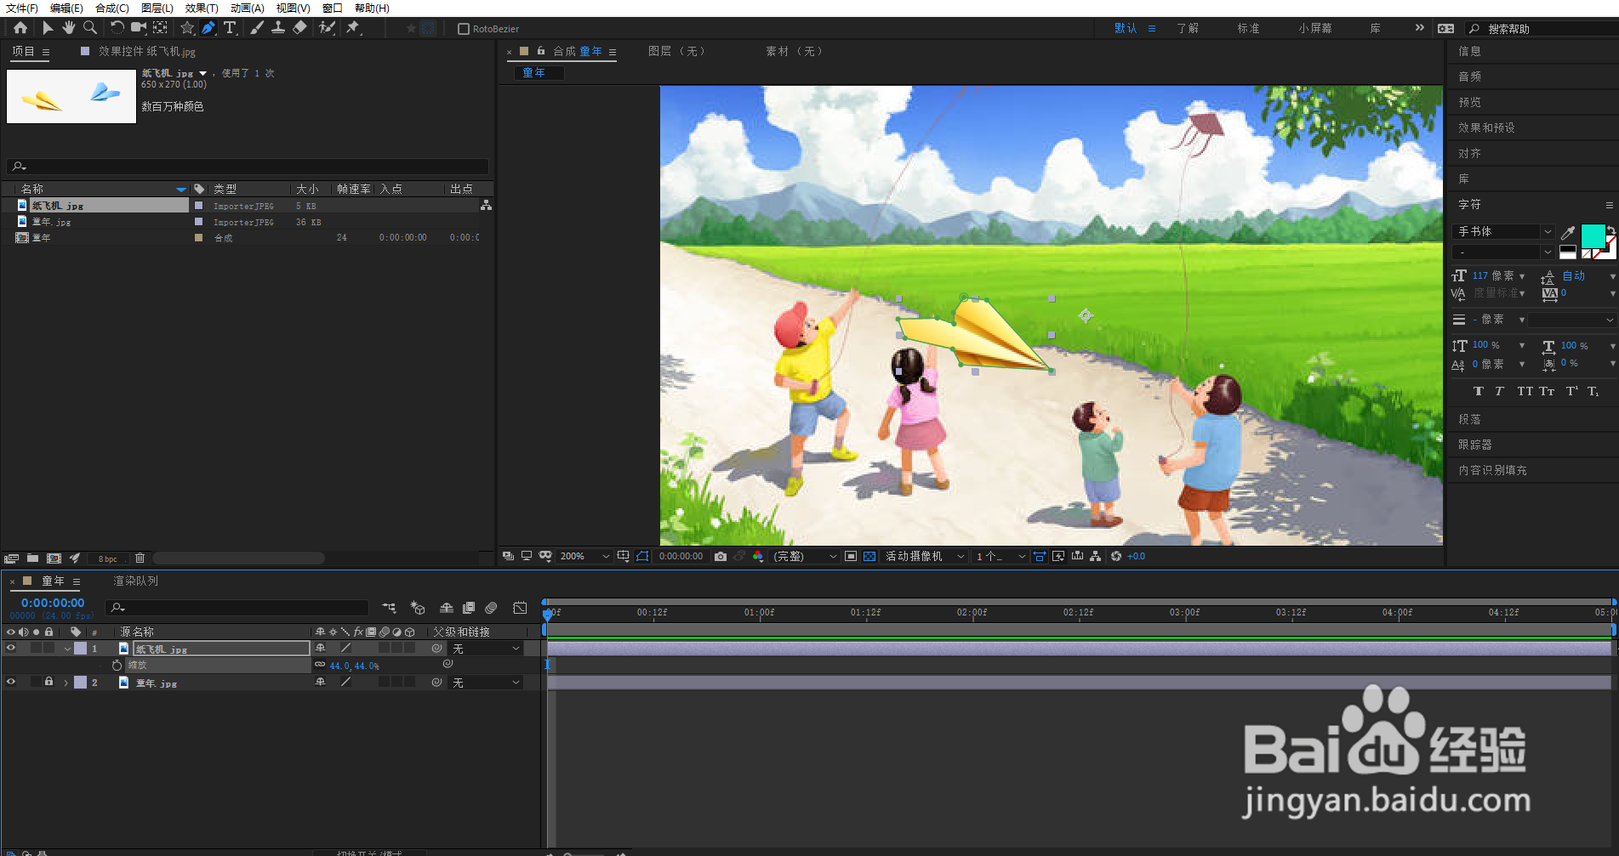Switch to 效果控件 纸飞机.jpg tab
This screenshot has height=856, width=1619.
(147, 51)
